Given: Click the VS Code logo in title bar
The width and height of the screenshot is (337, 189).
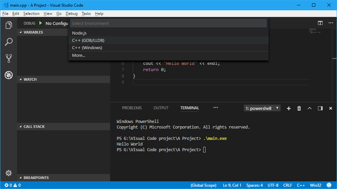Looking at the screenshot, I should (5, 5).
